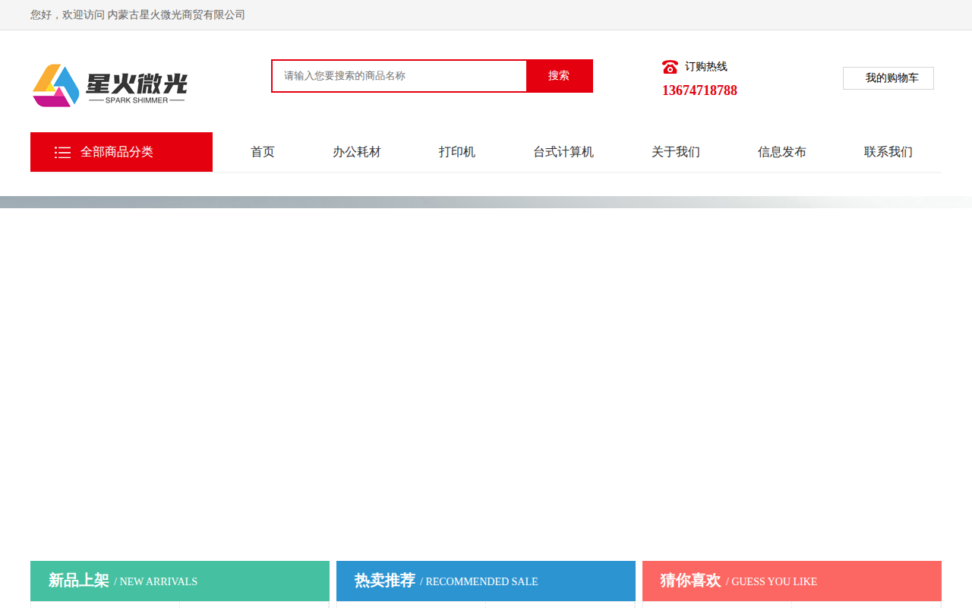
Task: Click the list icon beside 全部商品分类
Action: [x=62, y=152]
